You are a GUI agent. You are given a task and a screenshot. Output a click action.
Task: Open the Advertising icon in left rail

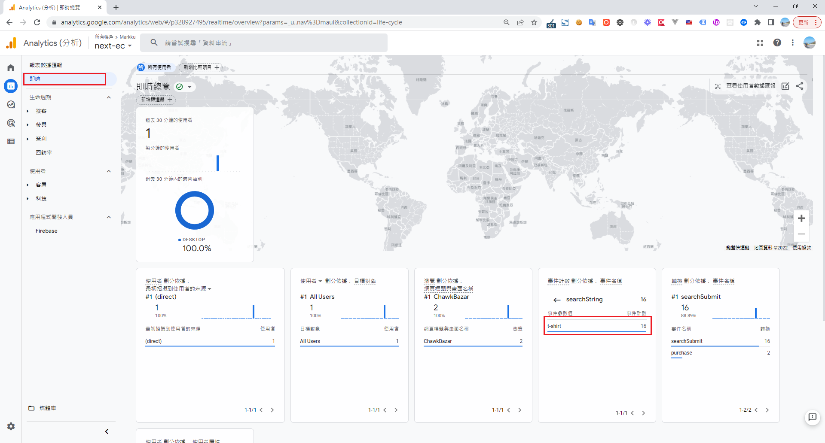click(11, 123)
